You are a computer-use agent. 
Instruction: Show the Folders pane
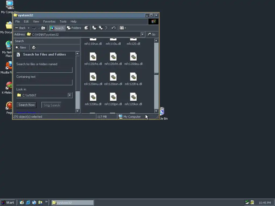(x=74, y=28)
